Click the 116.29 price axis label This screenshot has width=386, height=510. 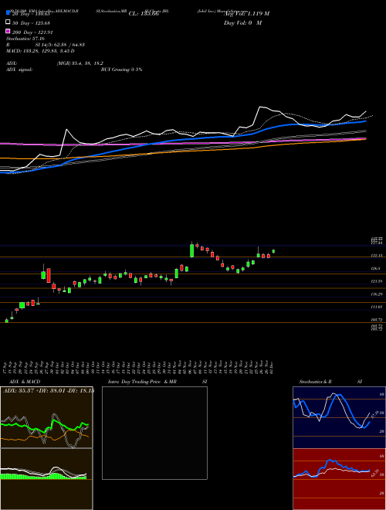(x=377, y=294)
